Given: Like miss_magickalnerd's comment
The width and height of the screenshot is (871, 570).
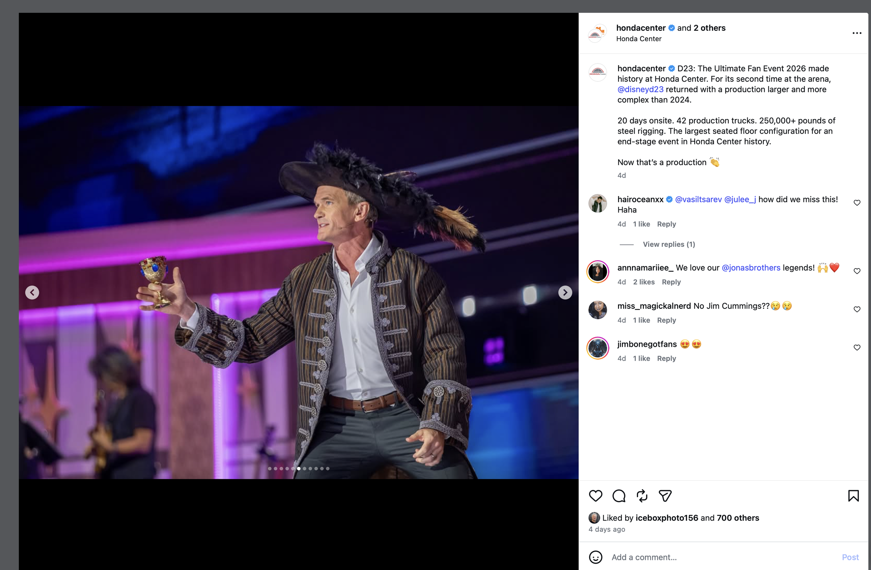Looking at the screenshot, I should [x=857, y=309].
